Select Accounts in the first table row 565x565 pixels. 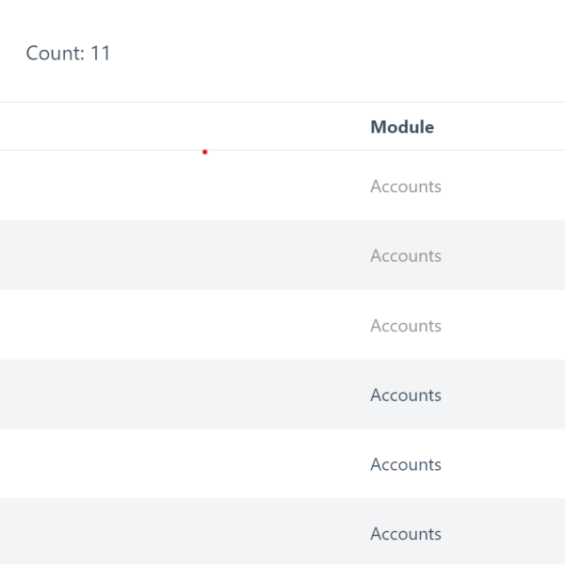pyautogui.click(x=406, y=186)
